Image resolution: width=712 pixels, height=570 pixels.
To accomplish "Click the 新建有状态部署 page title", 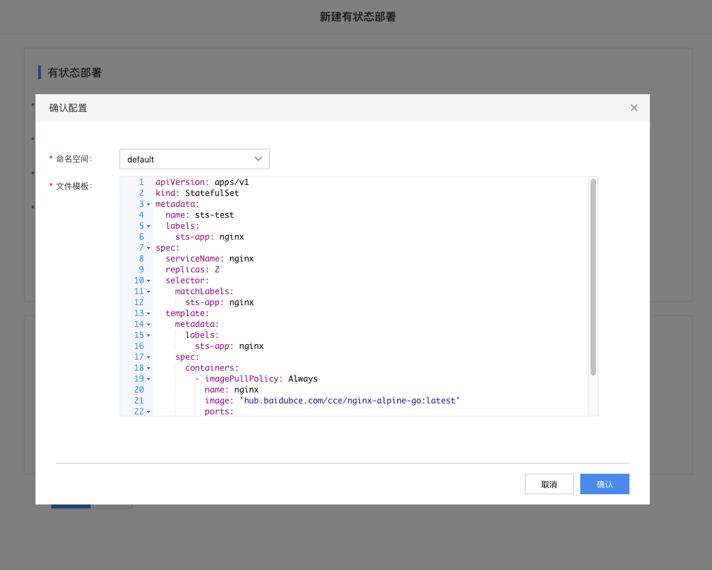I will click(358, 17).
